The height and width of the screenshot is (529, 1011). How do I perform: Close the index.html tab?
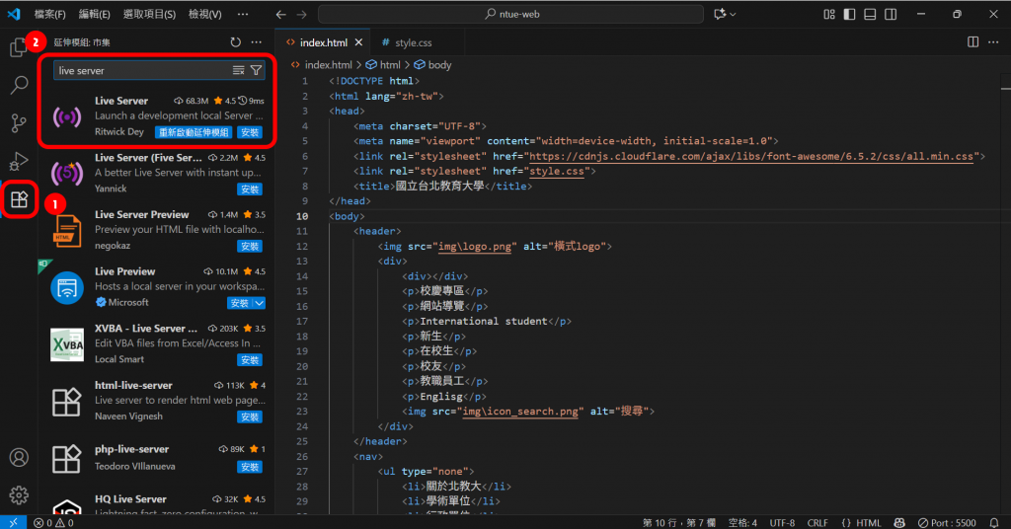pos(358,42)
